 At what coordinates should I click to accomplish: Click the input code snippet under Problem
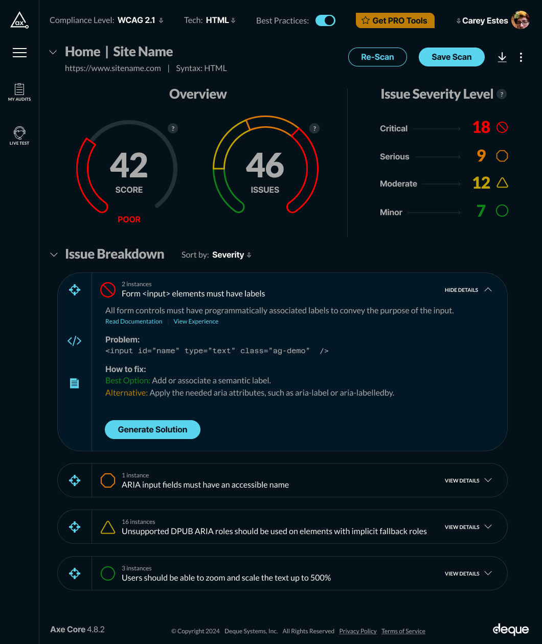(x=217, y=351)
